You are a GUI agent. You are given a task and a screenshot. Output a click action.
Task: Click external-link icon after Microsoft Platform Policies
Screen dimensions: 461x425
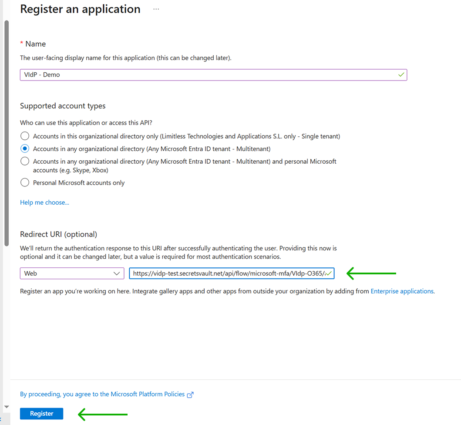point(190,395)
